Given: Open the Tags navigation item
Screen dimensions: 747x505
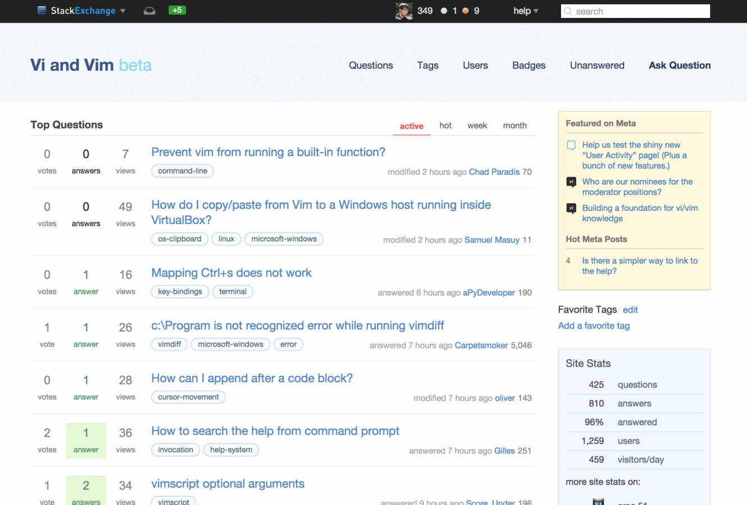Looking at the screenshot, I should tap(427, 65).
